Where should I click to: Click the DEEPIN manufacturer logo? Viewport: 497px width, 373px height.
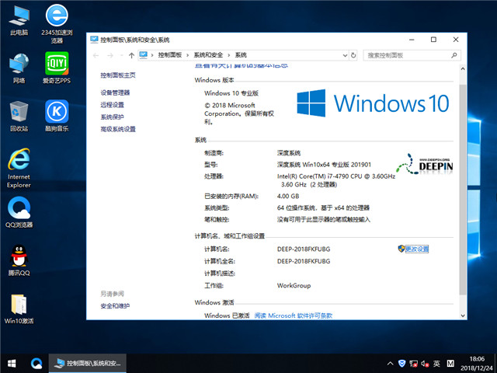point(425,164)
